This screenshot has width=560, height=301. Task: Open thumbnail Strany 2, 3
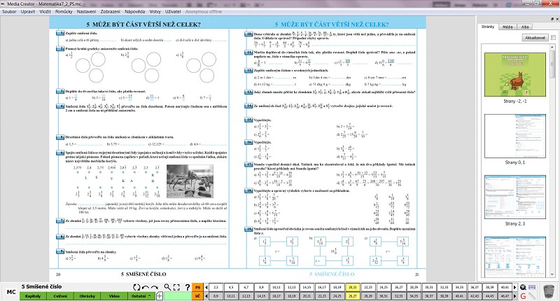tap(515, 197)
